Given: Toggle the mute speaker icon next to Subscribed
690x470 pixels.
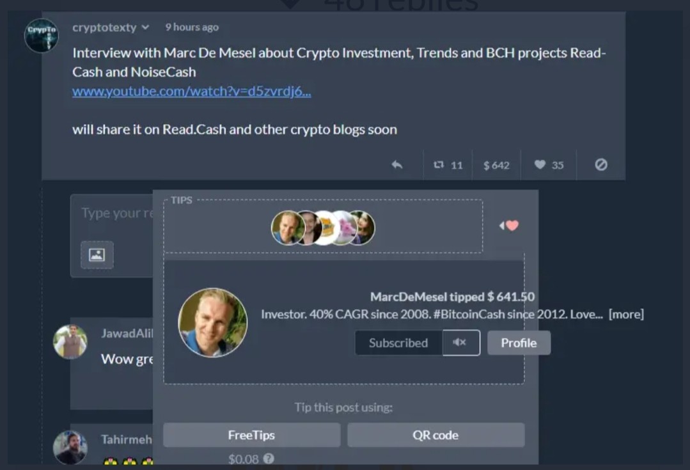Looking at the screenshot, I should 460,342.
